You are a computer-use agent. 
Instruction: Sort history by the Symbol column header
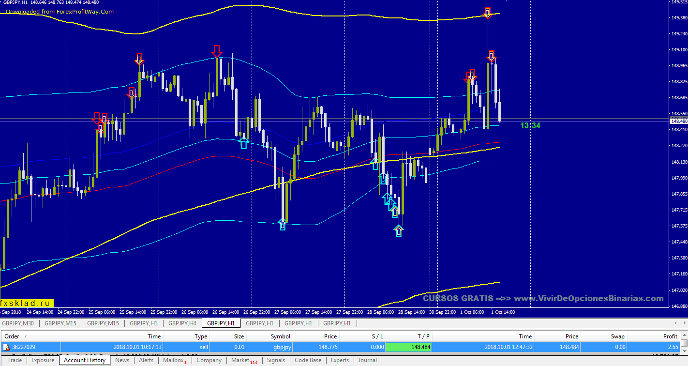[x=280, y=336]
